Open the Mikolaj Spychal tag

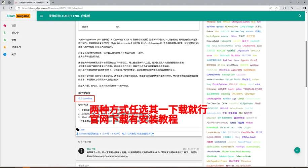pos(214,98)
